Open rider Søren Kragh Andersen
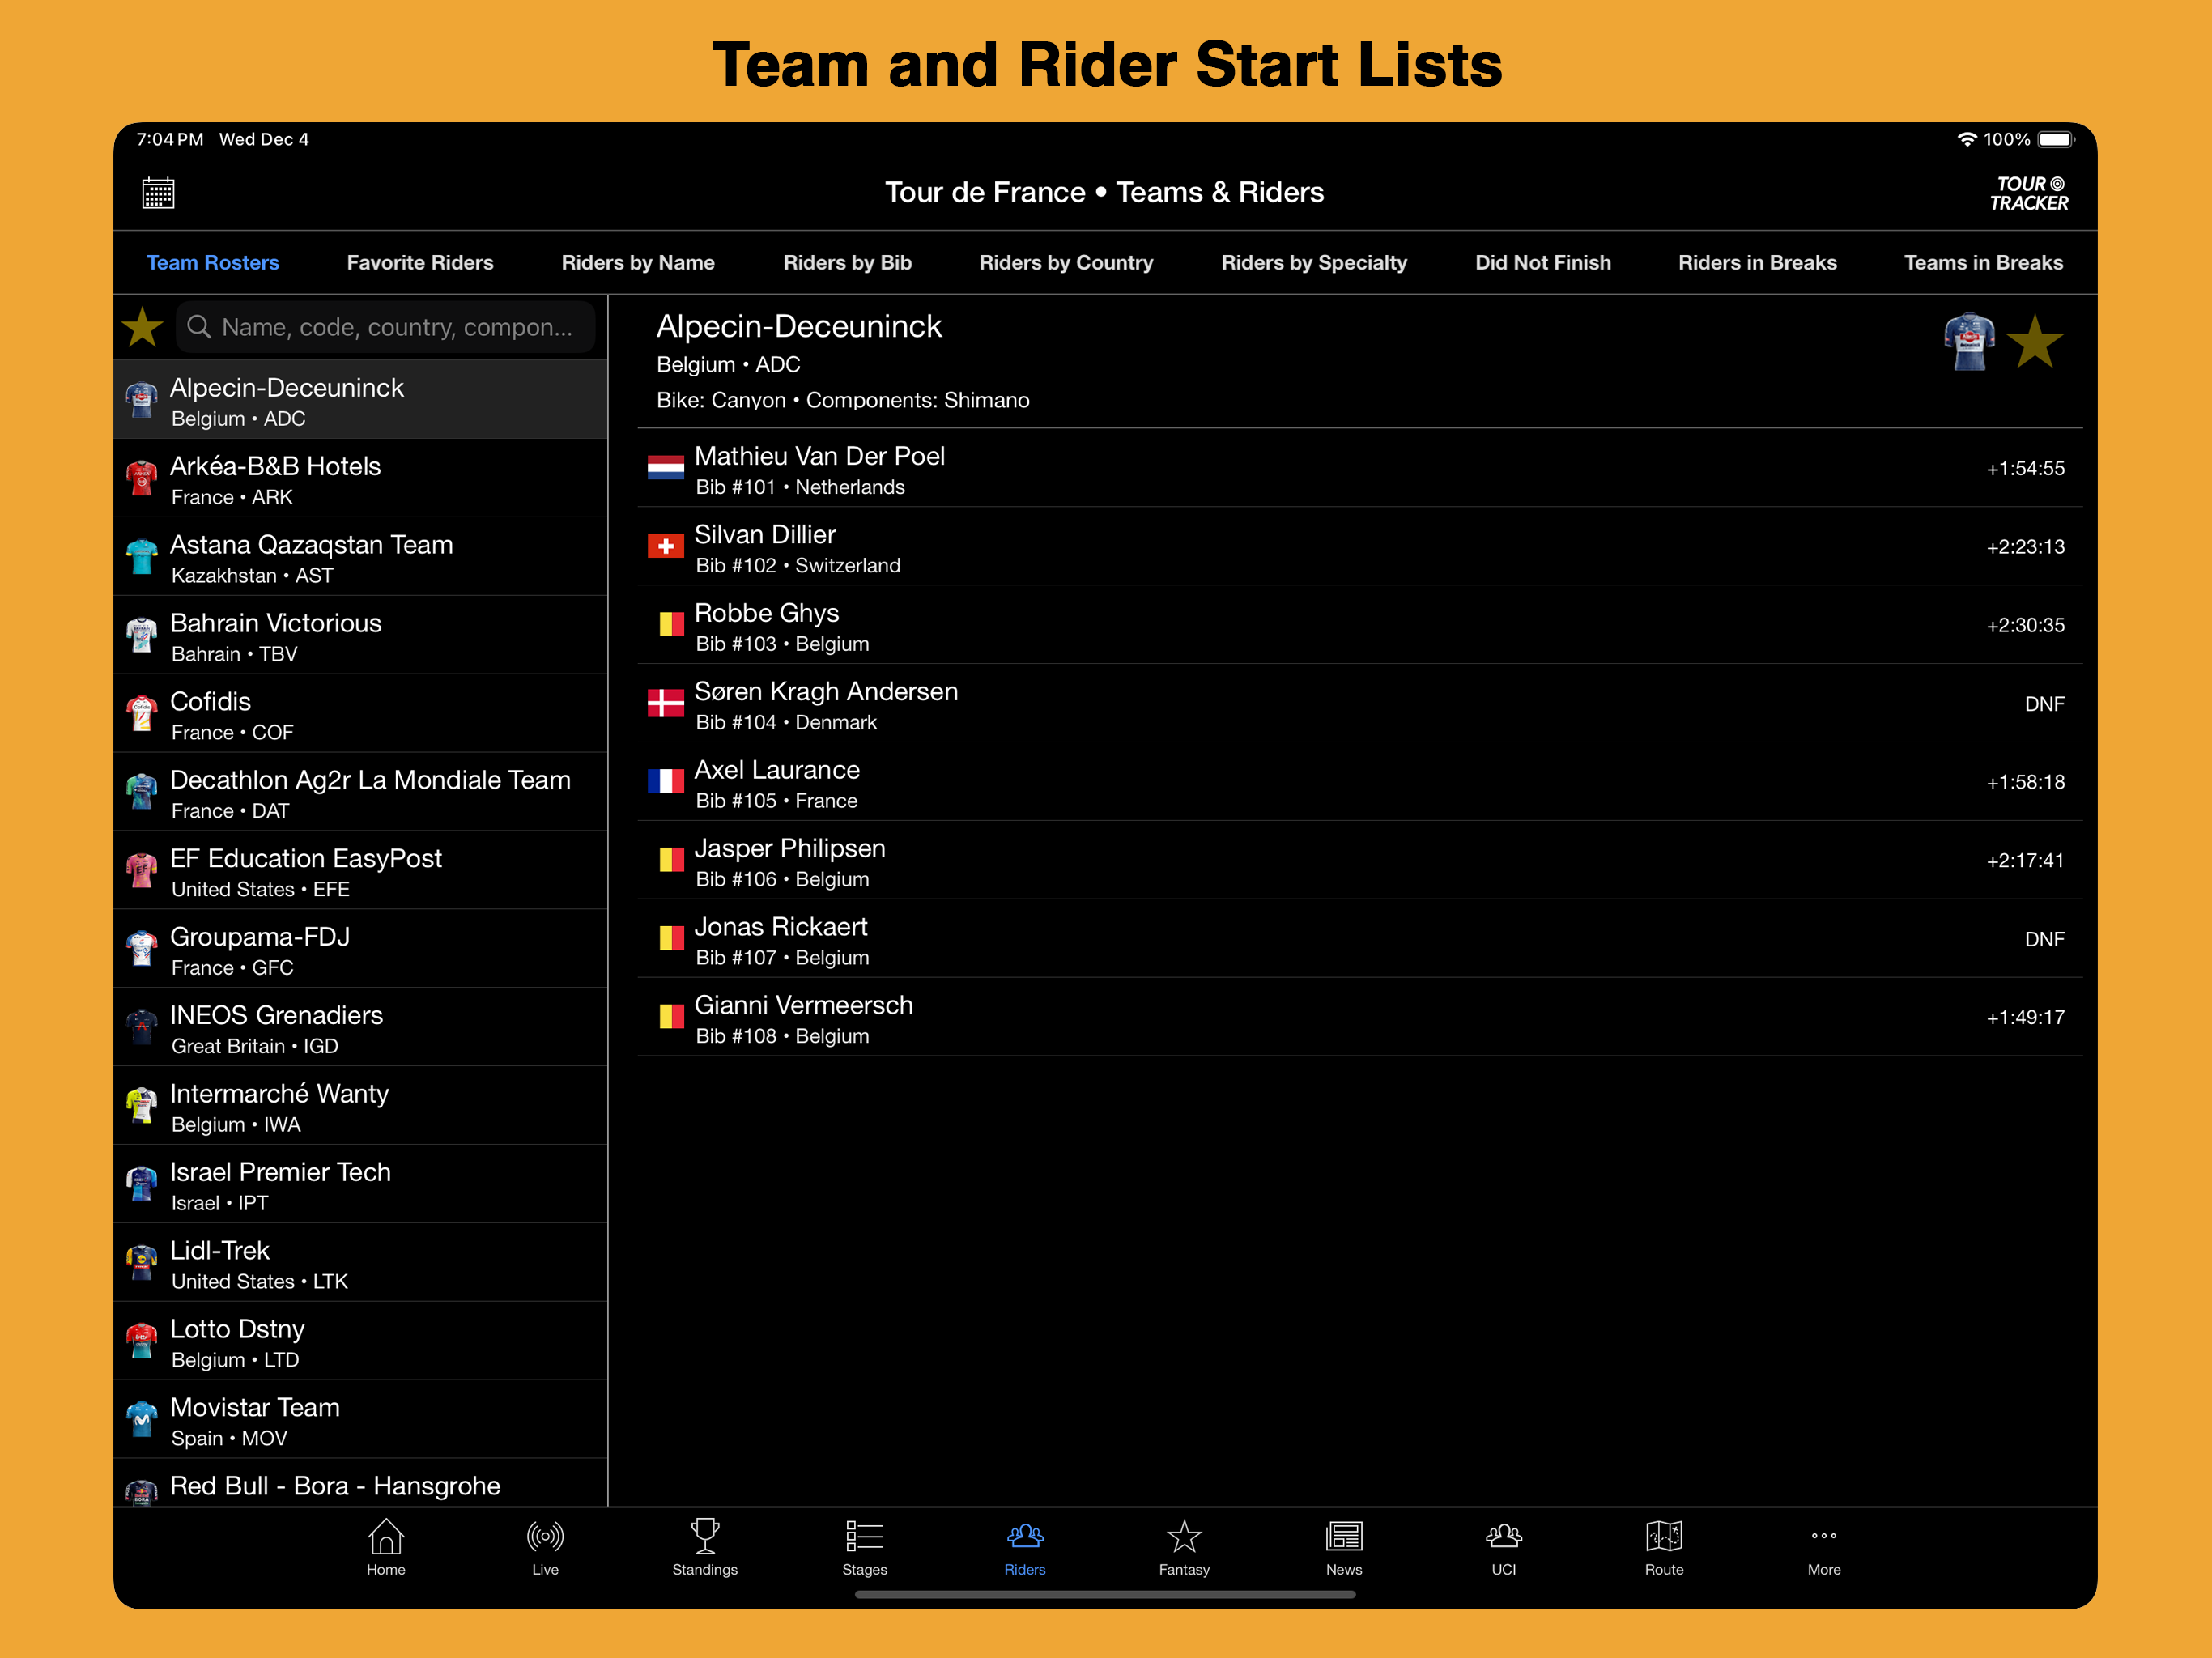 click(x=1360, y=704)
